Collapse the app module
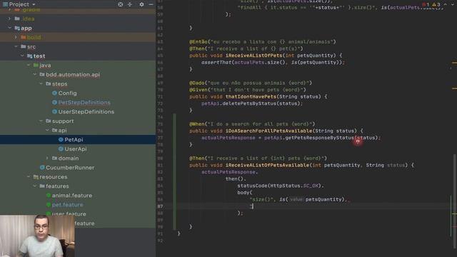 pyautogui.click(x=9, y=28)
